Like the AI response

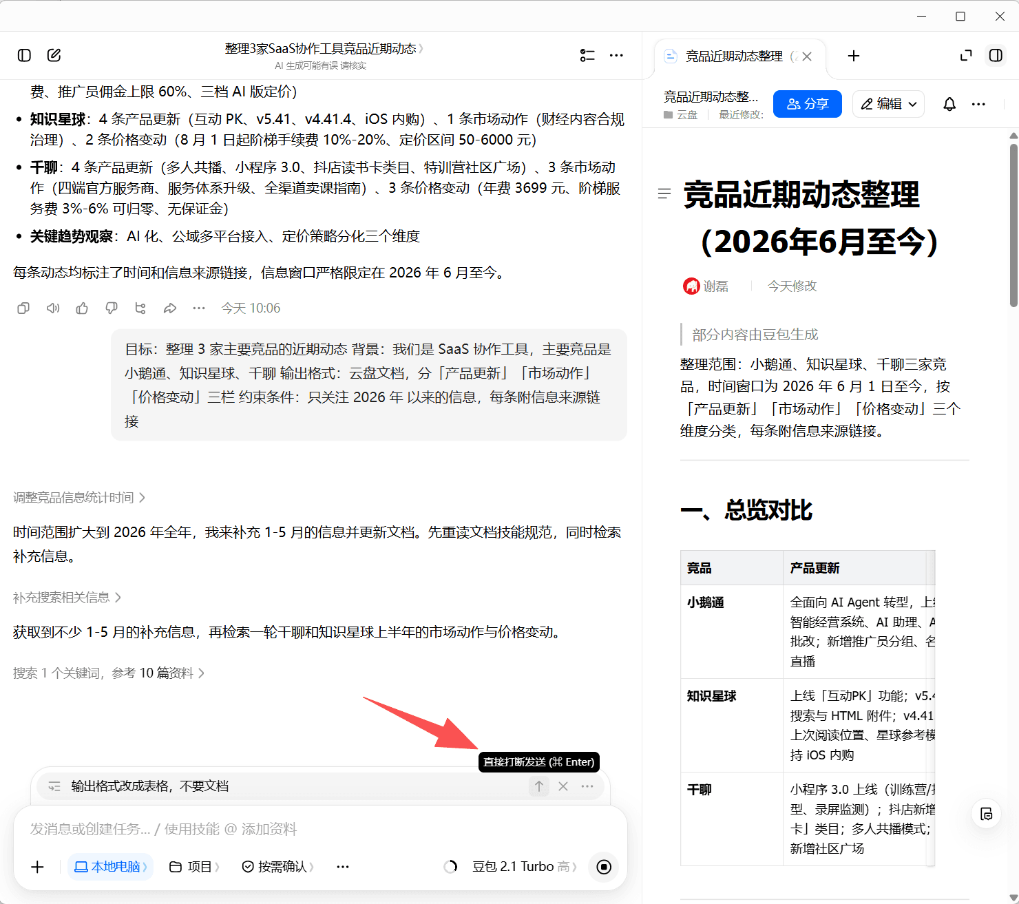[82, 308]
